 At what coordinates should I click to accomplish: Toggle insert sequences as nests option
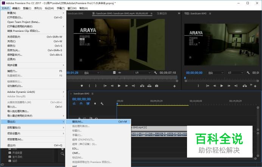(x=74, y=104)
